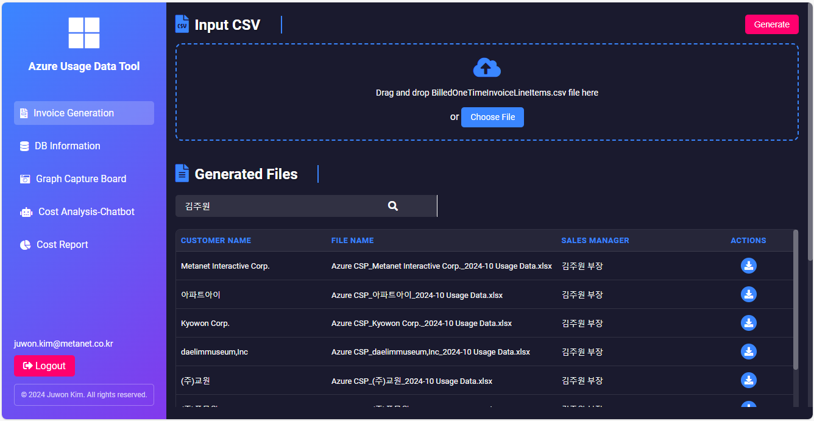Viewport: 814px width, 421px height.
Task: Click 김주원 부장 in the Kyowon Corp. row
Action: pos(582,324)
